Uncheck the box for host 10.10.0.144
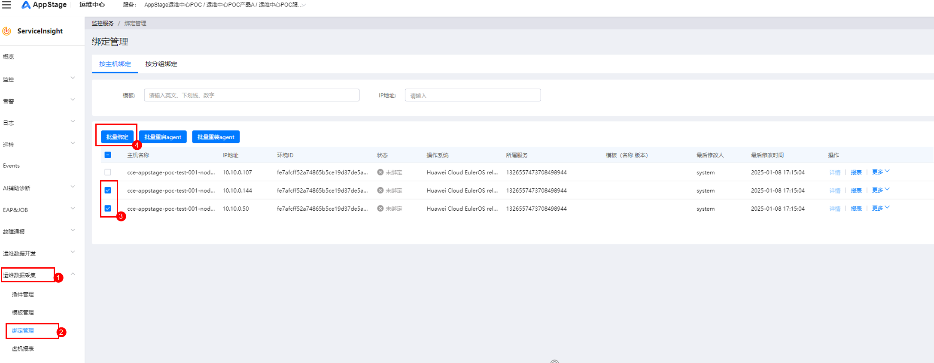The image size is (934, 363). [108, 191]
